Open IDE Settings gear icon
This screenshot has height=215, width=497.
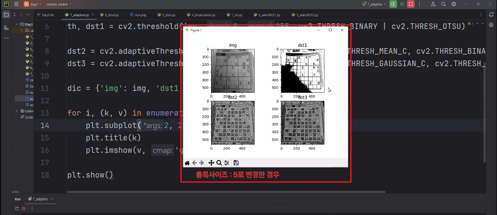click(x=454, y=4)
